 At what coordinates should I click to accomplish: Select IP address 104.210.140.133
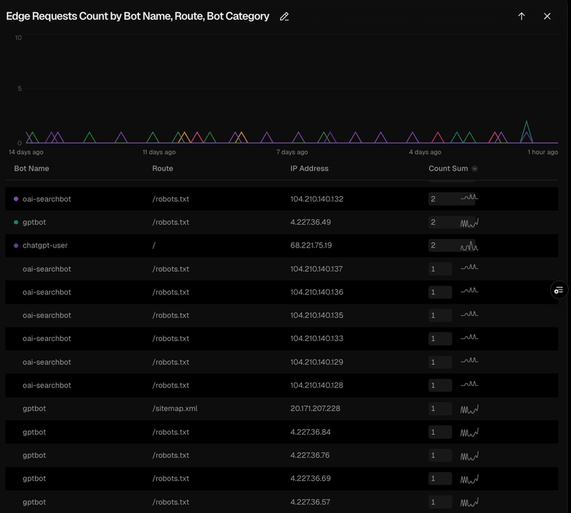[316, 339]
